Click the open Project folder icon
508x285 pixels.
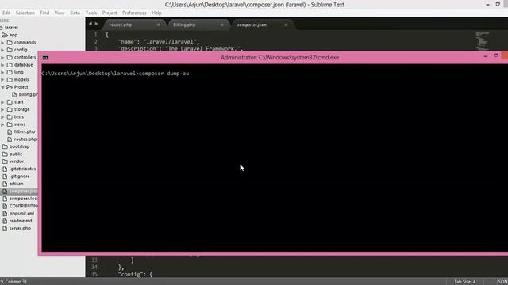[10, 87]
